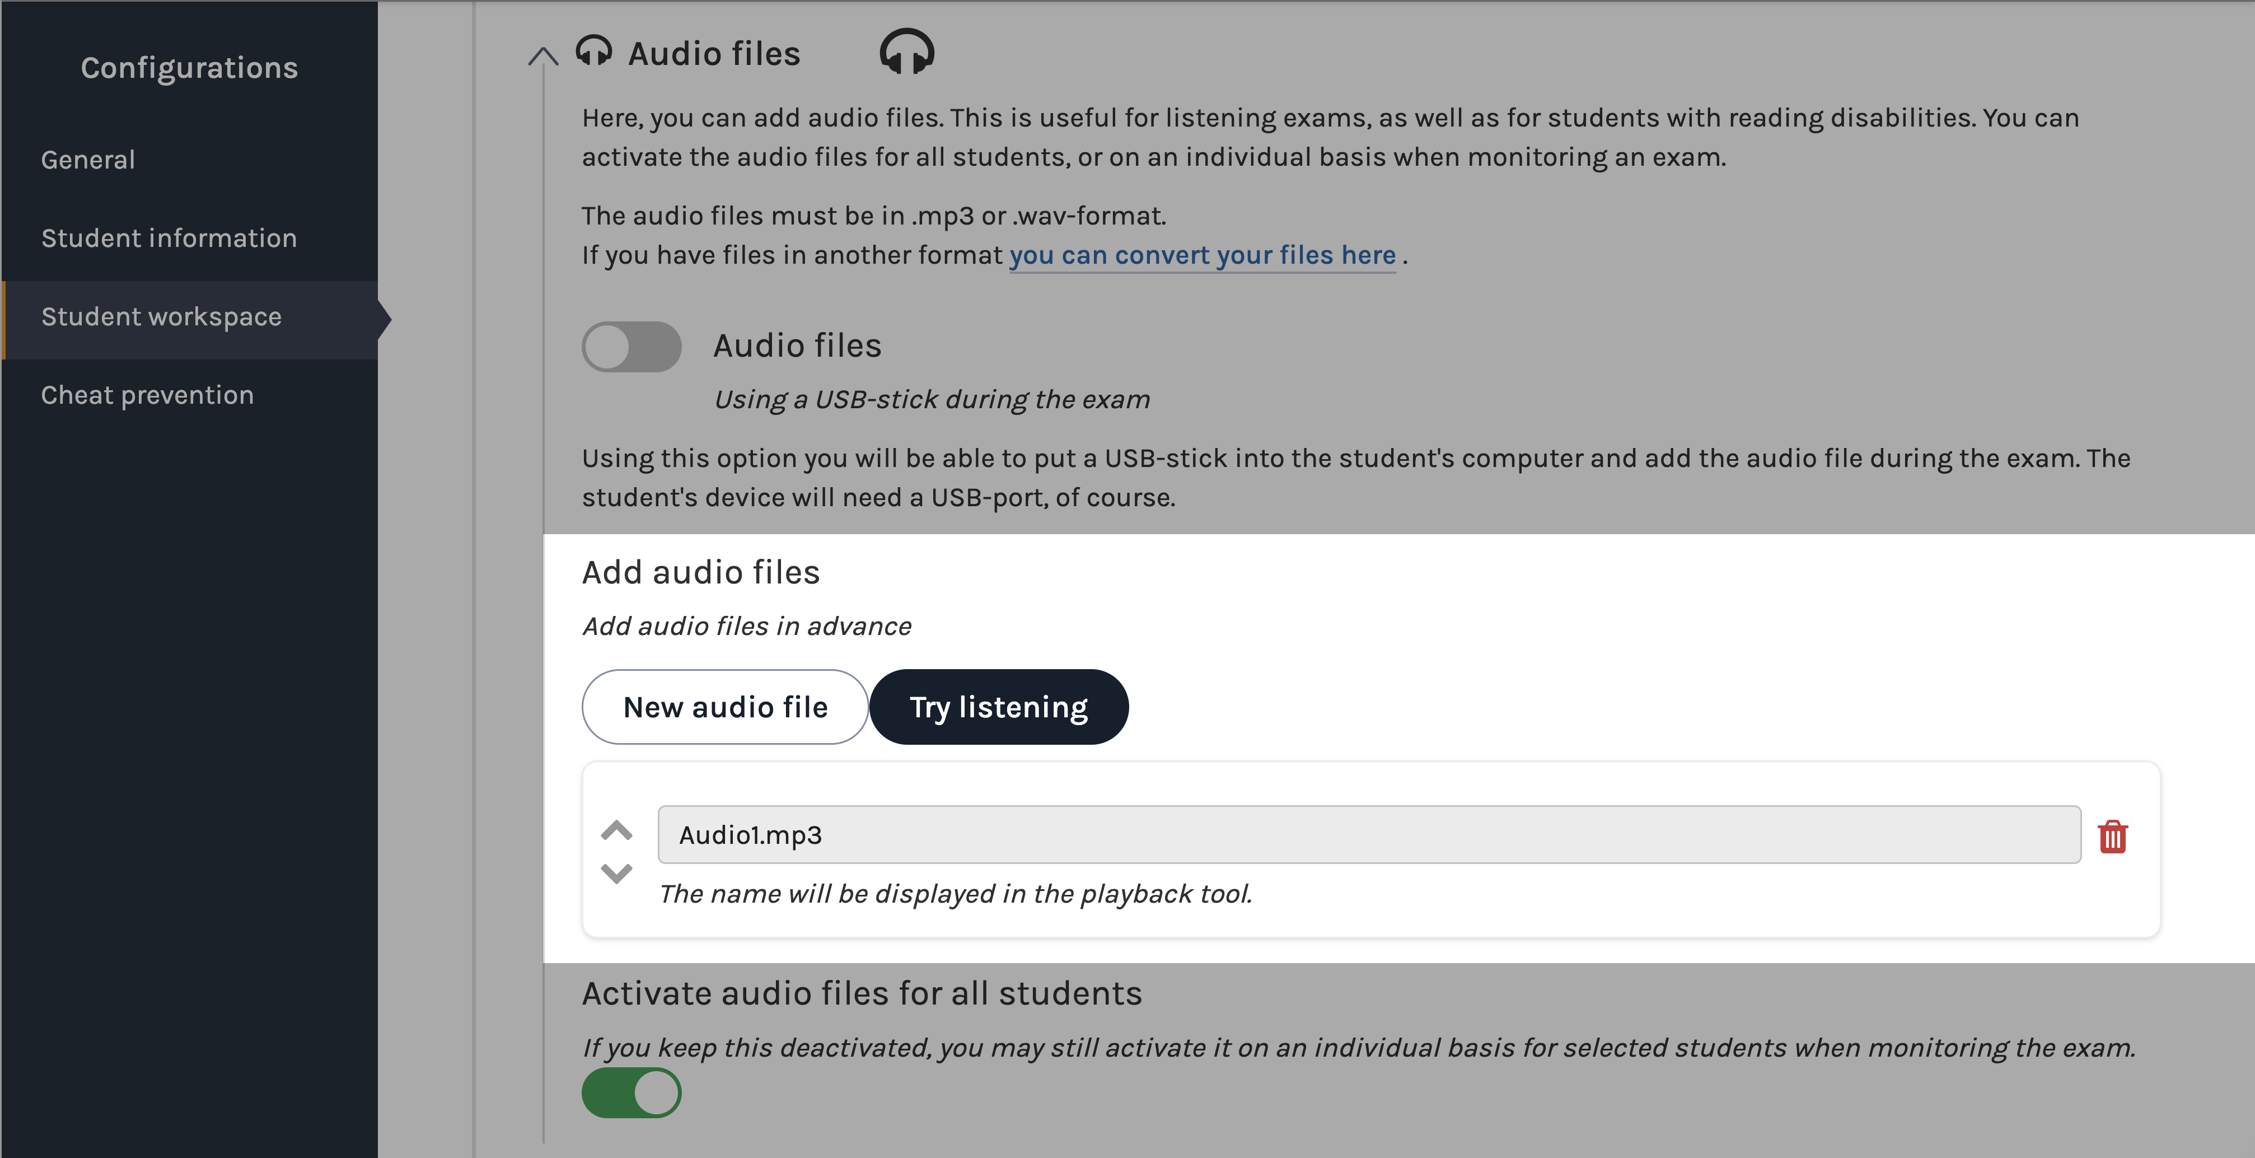
Task: Click the 'Add audio files in advance' caption
Action: click(x=747, y=626)
